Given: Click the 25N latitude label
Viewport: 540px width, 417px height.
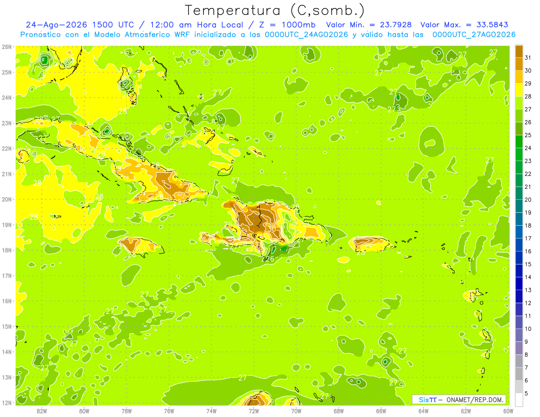Looking at the screenshot, I should (6, 72).
